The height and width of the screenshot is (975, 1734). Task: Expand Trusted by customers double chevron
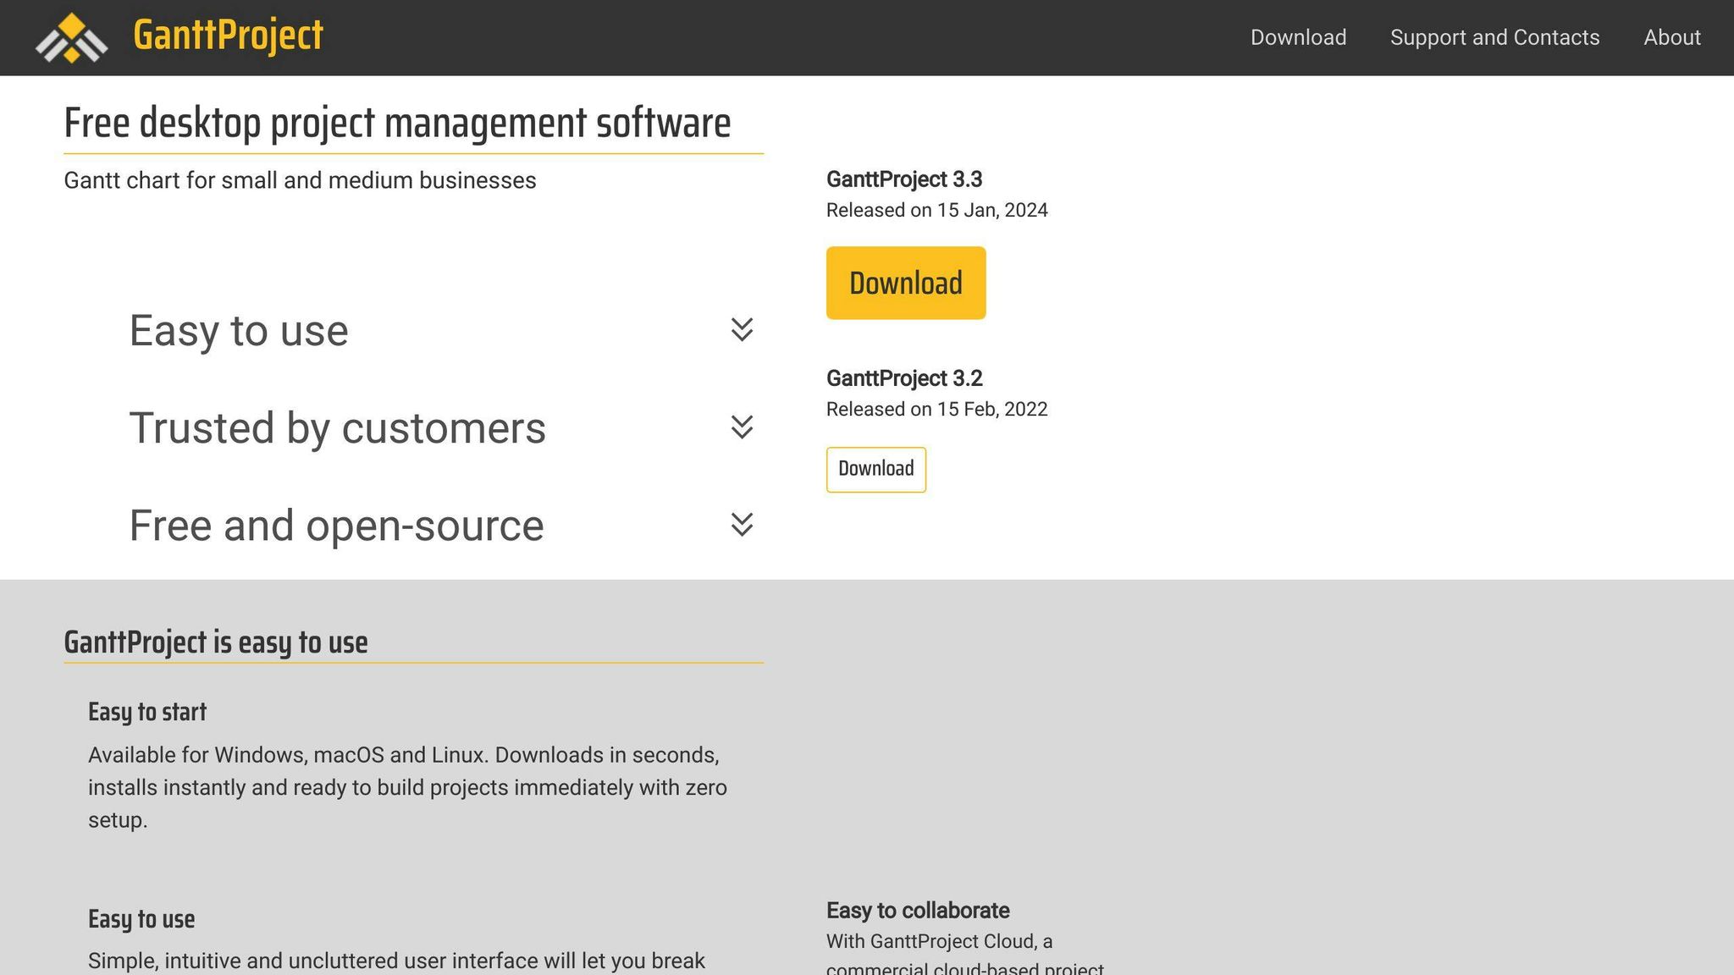[742, 427]
